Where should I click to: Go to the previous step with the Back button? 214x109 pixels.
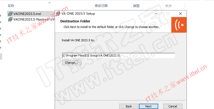pyautogui.click(x=129, y=106)
